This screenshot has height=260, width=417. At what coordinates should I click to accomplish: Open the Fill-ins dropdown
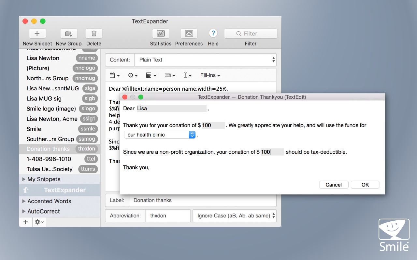210,75
